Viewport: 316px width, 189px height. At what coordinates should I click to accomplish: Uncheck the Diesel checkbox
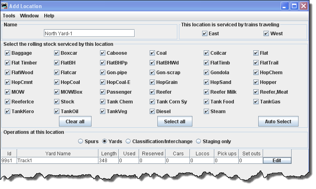[153, 112]
